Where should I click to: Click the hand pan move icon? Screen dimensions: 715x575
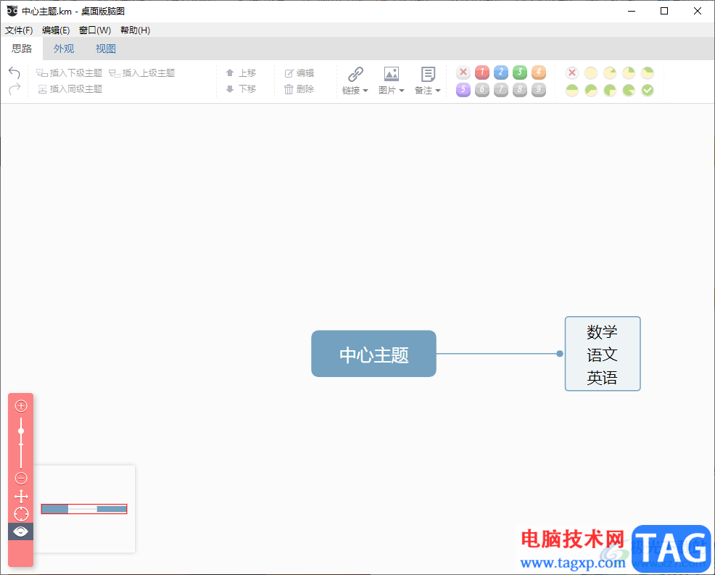click(21, 496)
